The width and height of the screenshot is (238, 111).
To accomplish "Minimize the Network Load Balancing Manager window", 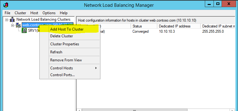I will pyautogui.click(x=209, y=4).
